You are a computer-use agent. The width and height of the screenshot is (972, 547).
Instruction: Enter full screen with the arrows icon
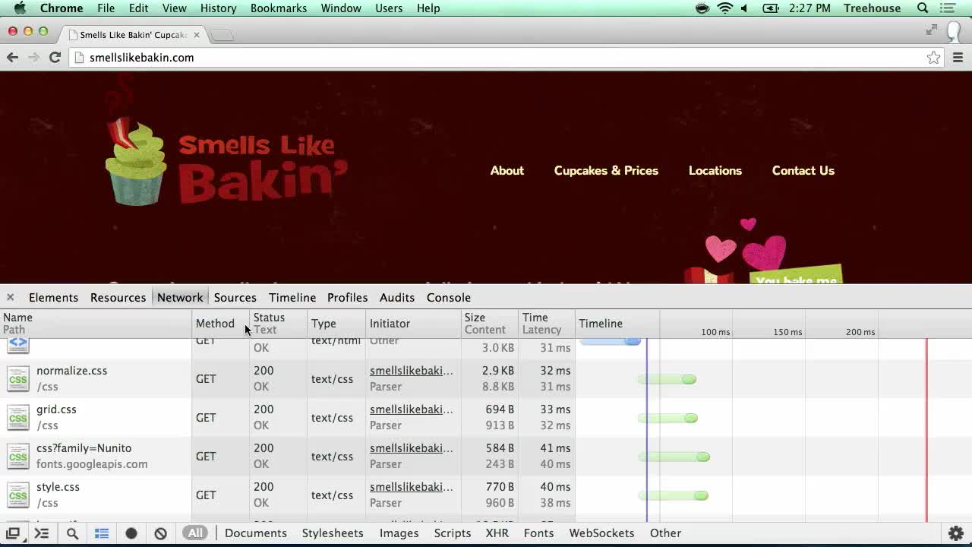point(932,30)
